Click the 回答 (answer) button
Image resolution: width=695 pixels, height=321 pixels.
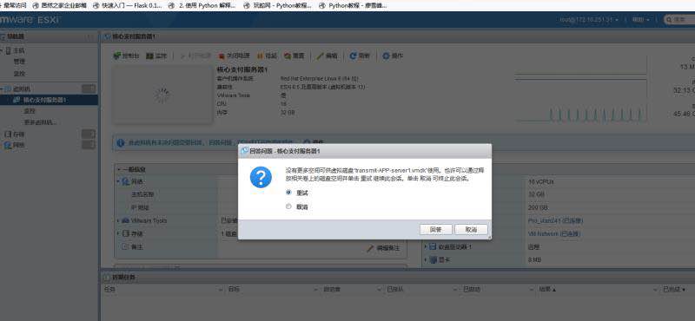[436, 230]
